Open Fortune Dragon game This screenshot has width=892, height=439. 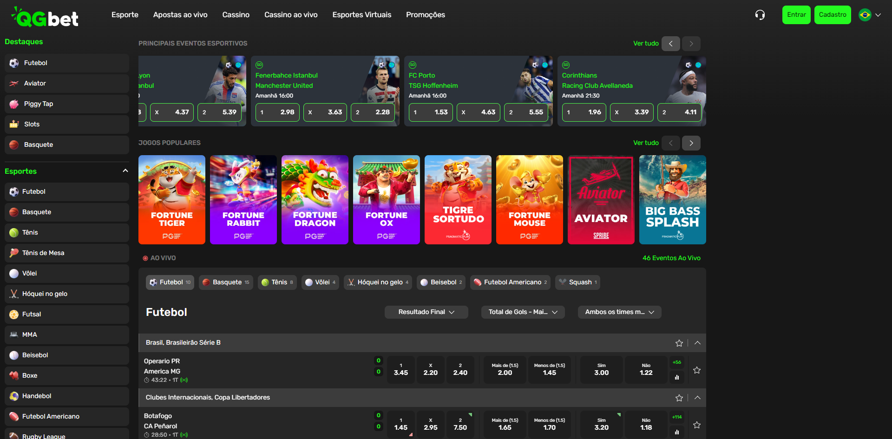pos(315,200)
